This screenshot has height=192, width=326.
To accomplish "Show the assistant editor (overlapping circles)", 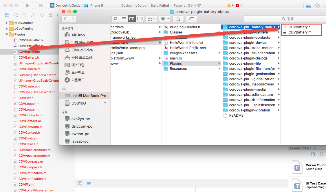I will click(318, 5).
